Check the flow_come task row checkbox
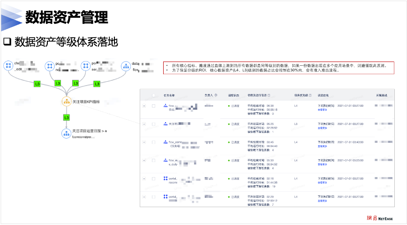The height and width of the screenshot is (225, 407). (x=153, y=142)
